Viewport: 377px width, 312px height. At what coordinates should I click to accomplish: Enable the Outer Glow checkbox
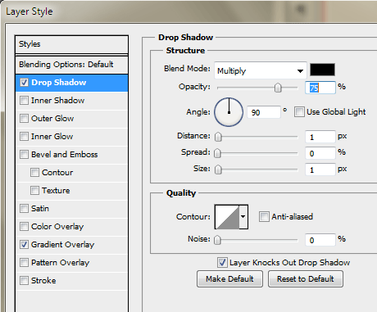tap(24, 118)
